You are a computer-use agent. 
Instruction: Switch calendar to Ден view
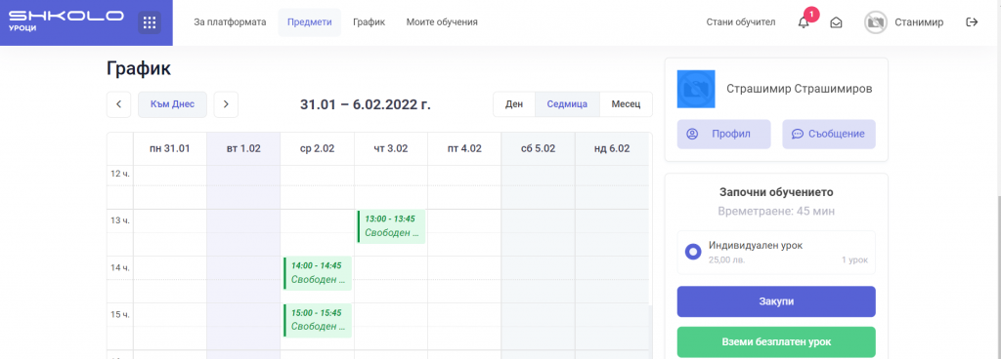tap(514, 104)
